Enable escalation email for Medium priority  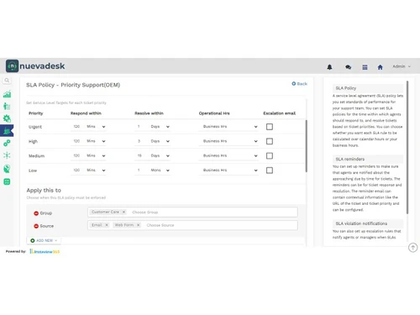pos(270,155)
